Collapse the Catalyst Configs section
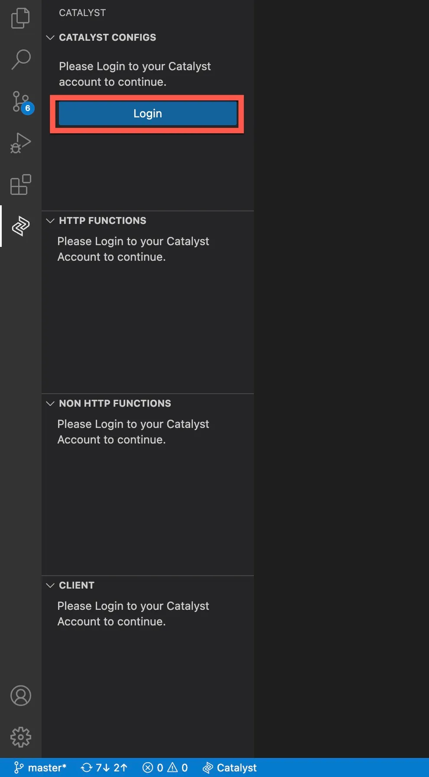Image resolution: width=429 pixels, height=777 pixels. (x=50, y=37)
